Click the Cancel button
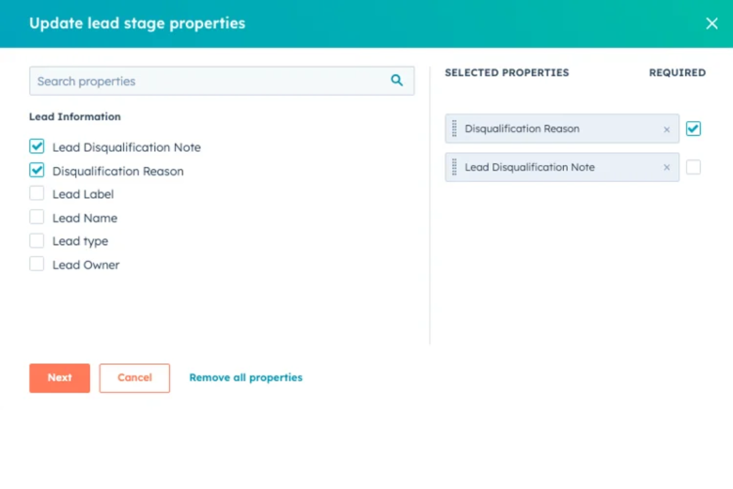733x489 pixels. (134, 378)
